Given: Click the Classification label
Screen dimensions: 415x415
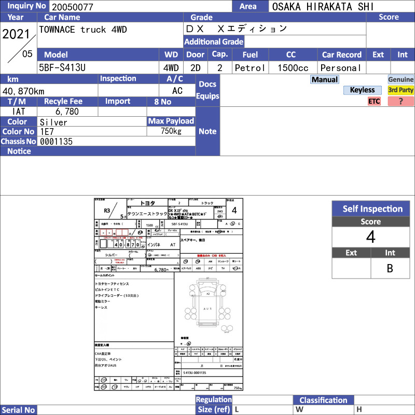Looking at the screenshot, I should click(x=323, y=400).
